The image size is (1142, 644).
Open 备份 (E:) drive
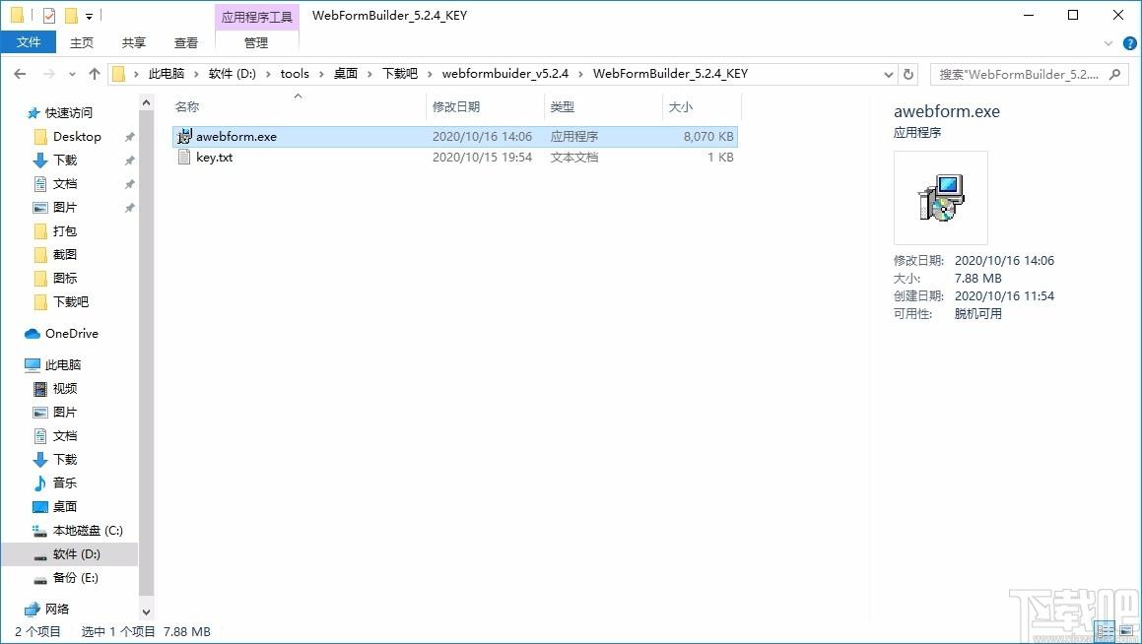click(x=75, y=578)
